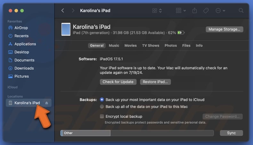The height and width of the screenshot is (145, 253).
Task: Switch to the General tab
Action: click(97, 45)
